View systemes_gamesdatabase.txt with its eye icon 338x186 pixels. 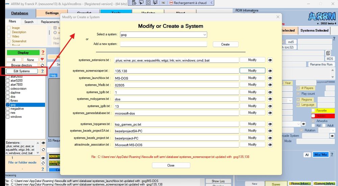click(270, 113)
